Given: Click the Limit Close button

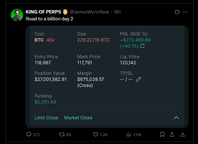Looking at the screenshot, I should tap(46, 118).
